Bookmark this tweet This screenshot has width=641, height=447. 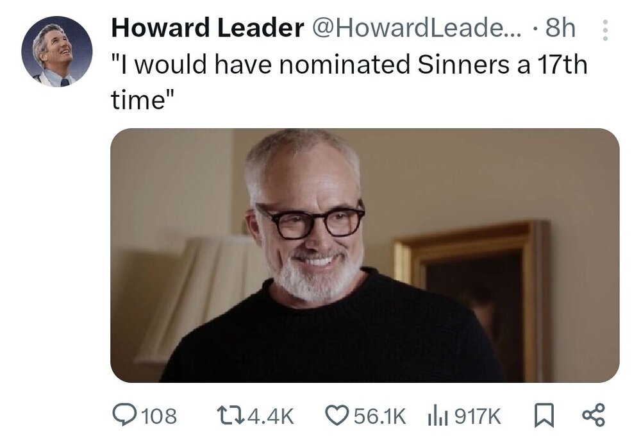coord(545,416)
